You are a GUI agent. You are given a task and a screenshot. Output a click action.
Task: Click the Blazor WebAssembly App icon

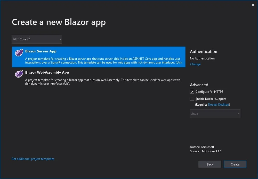(x=19, y=74)
